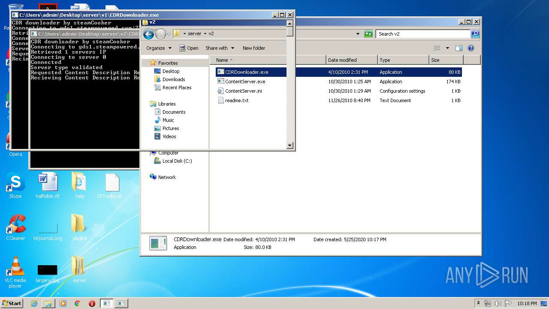Sort files by Type column
549x309 pixels.
pyautogui.click(x=403, y=60)
